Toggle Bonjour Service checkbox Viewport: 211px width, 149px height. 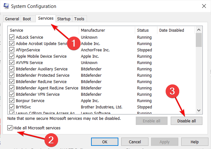point(12,101)
